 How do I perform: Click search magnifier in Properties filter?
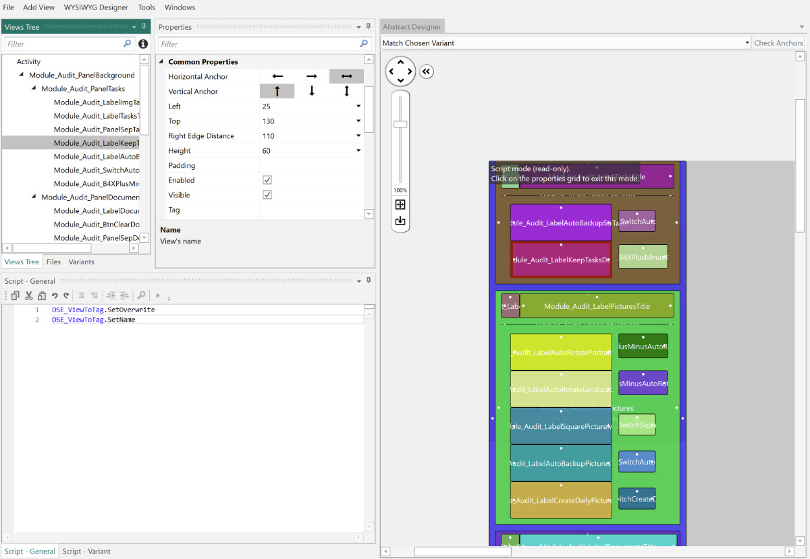pos(365,43)
